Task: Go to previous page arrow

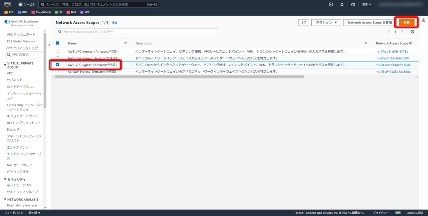Action: pyautogui.click(x=389, y=32)
